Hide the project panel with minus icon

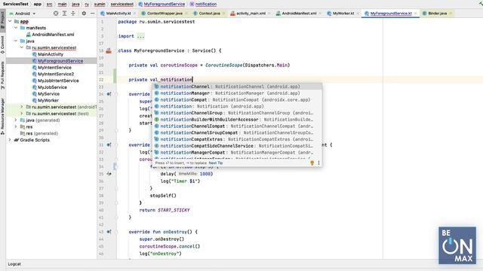(x=92, y=14)
